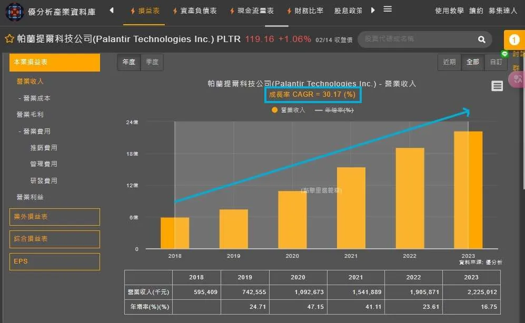Click the 2022 revenue bar

pos(410,198)
